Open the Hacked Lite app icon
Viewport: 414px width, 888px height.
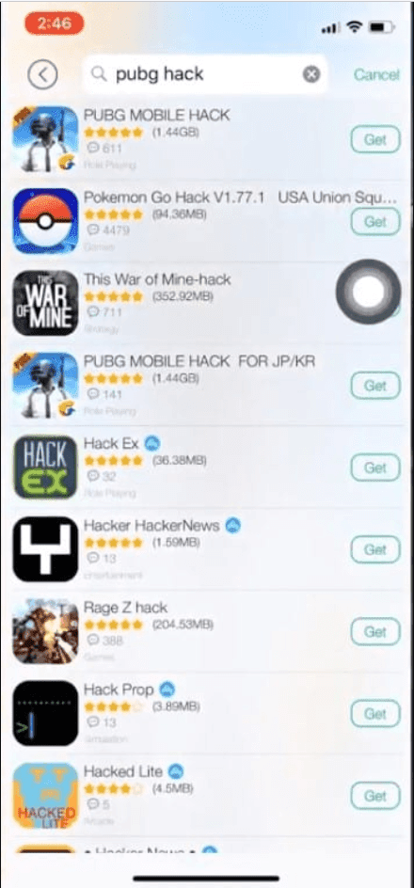point(45,796)
